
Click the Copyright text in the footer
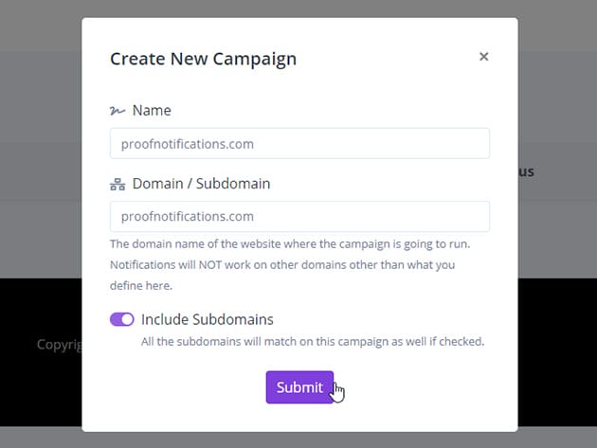[59, 345]
